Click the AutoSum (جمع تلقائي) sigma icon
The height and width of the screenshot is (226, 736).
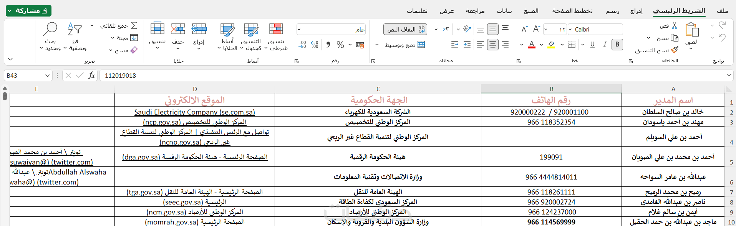pos(134,25)
